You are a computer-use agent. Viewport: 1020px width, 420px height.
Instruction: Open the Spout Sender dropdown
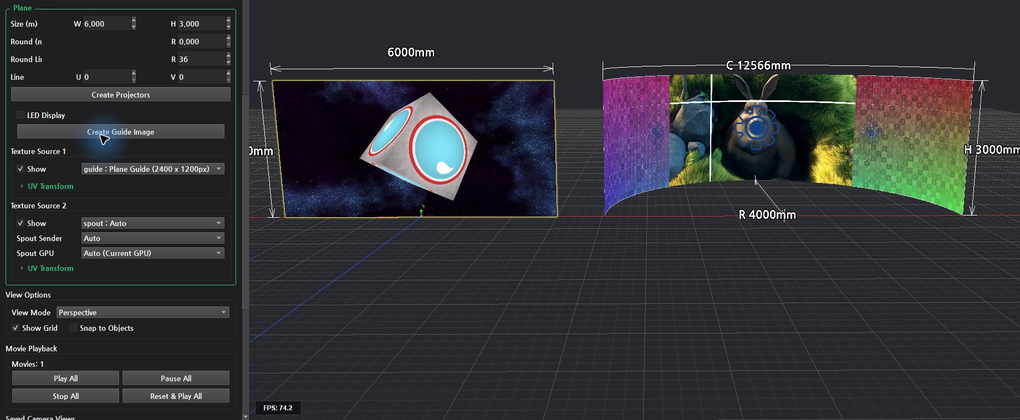coord(153,238)
